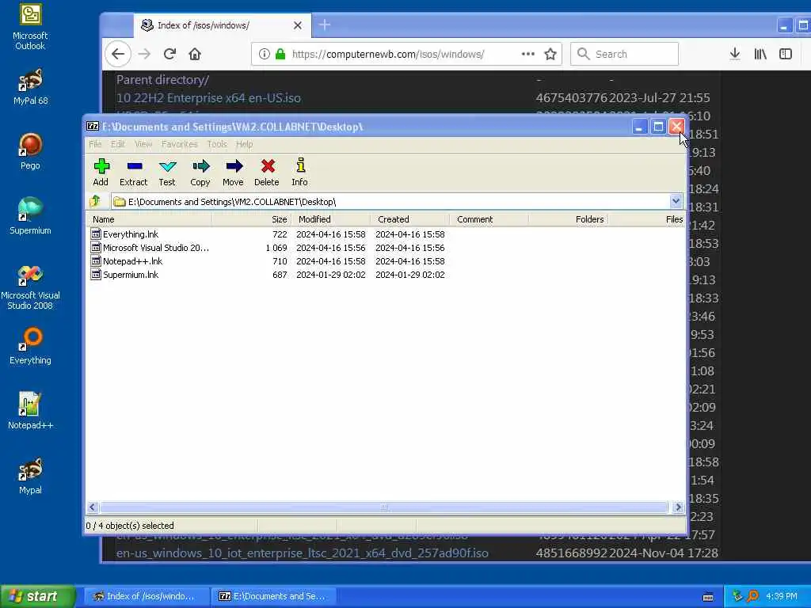Select the Mypal desktop icon
This screenshot has height=608, width=811.
30,476
